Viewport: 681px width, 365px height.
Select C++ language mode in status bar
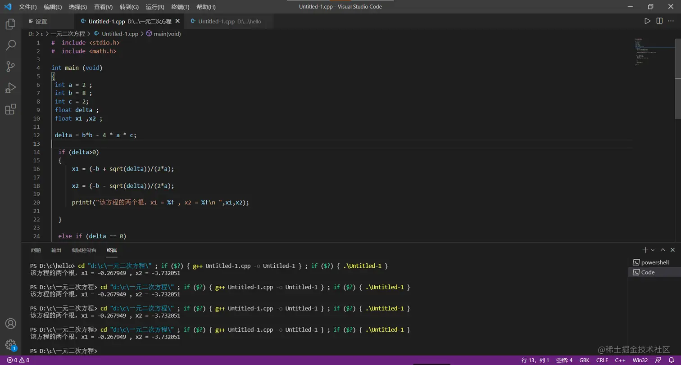pos(620,360)
